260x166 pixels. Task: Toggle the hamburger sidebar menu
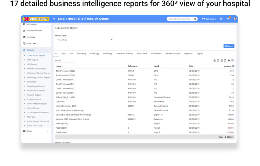point(54,19)
